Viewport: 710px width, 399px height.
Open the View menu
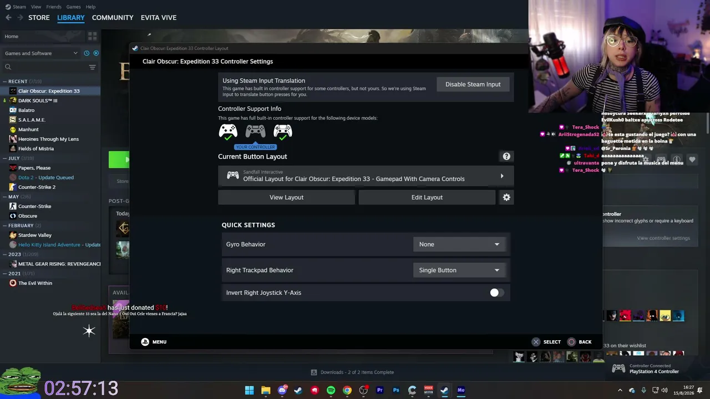click(36, 7)
